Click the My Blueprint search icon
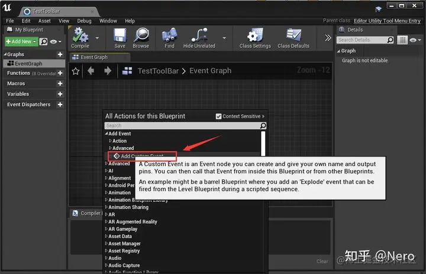Viewport: 426px width, 274px height. click(x=43, y=41)
